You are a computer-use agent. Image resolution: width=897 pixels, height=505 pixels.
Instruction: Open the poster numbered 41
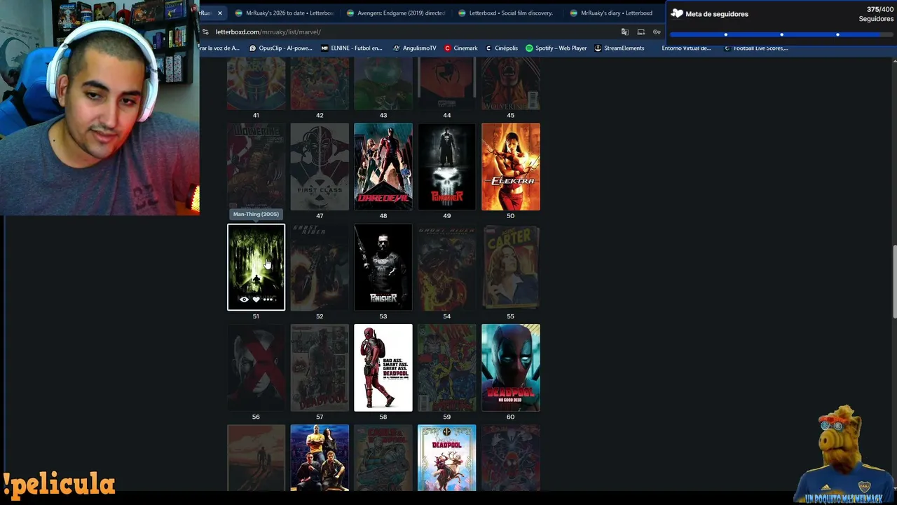[256, 83]
